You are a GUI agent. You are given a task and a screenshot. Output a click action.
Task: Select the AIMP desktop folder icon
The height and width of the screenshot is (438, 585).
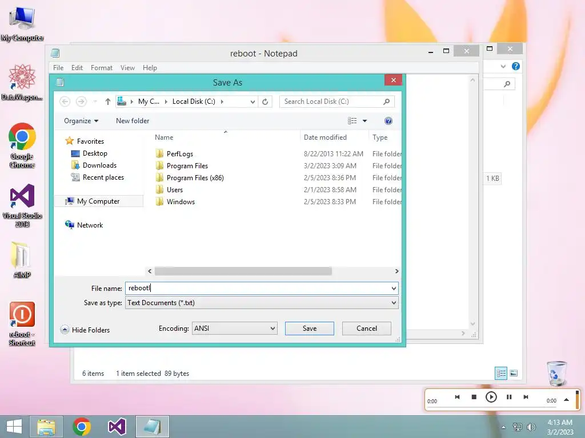point(22,260)
